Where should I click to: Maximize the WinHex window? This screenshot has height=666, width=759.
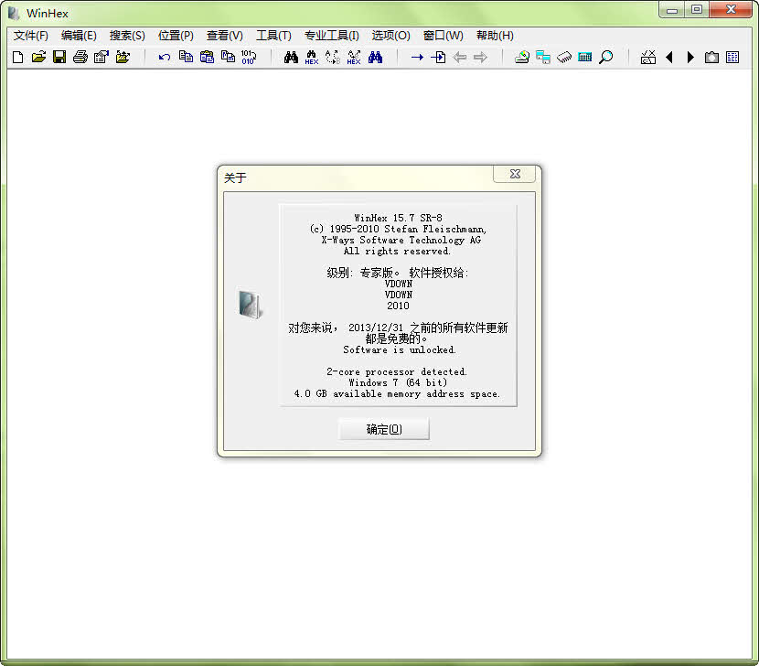tap(697, 10)
